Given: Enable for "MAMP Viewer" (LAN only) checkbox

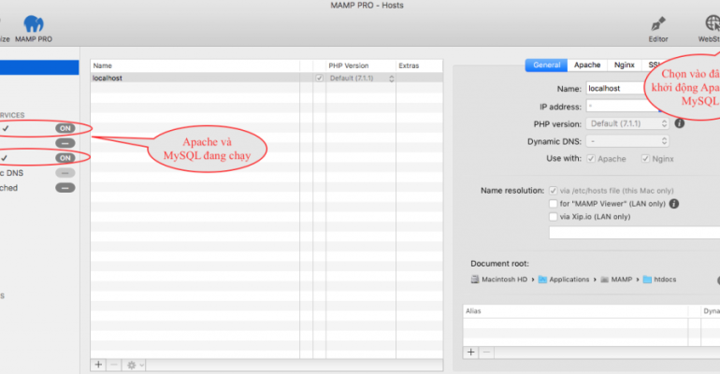Looking at the screenshot, I should (553, 204).
